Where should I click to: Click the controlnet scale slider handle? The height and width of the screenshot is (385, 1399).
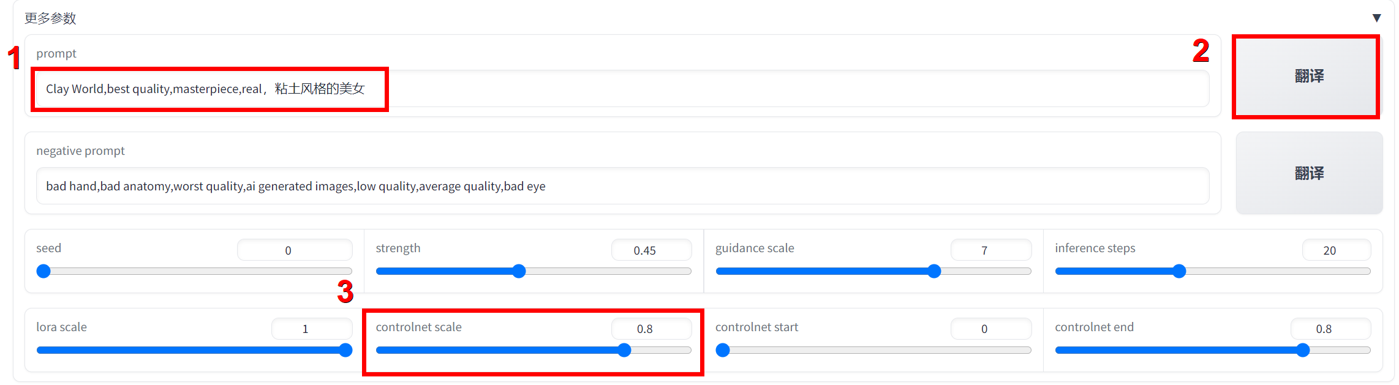(x=624, y=350)
